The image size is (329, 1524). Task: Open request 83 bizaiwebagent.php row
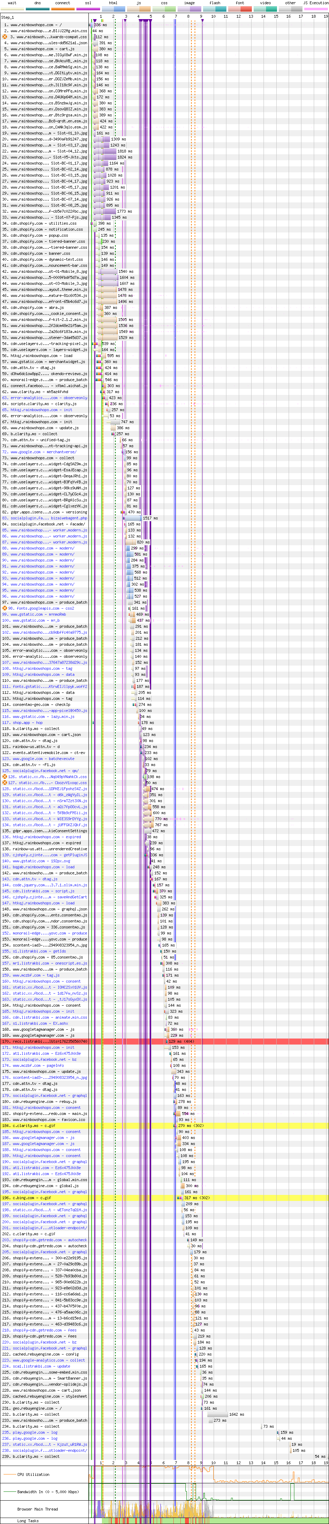pyautogui.click(x=47, y=518)
